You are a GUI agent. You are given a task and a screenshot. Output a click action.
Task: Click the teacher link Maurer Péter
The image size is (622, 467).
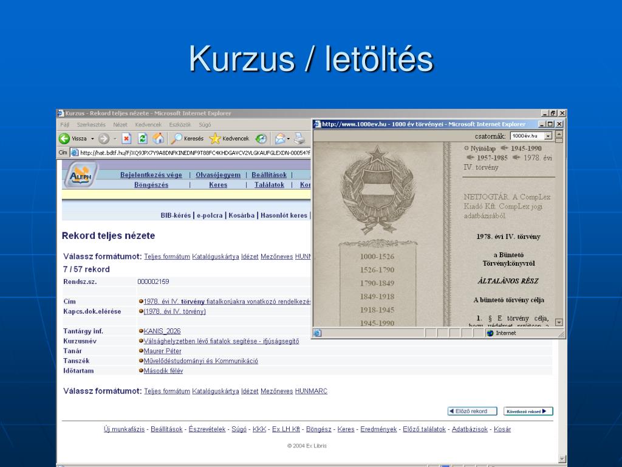[162, 351]
